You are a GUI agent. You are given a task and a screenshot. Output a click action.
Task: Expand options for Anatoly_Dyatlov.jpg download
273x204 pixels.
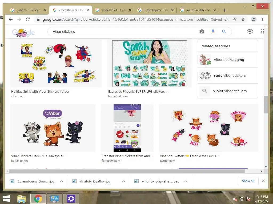tap(124, 181)
